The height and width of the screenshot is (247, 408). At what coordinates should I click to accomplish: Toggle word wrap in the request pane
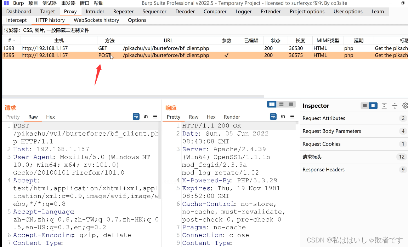click(x=136, y=117)
